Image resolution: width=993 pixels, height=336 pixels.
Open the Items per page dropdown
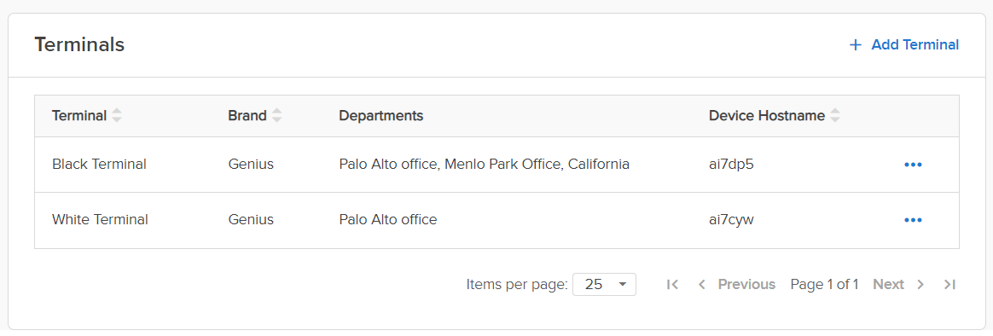tap(604, 285)
